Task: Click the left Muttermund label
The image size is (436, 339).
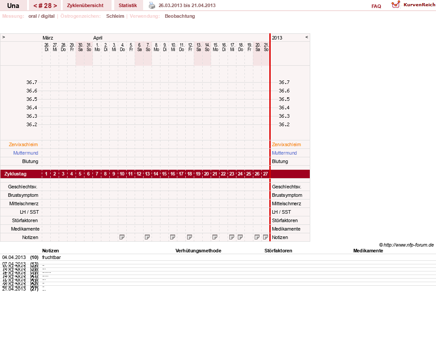Action: [26, 153]
